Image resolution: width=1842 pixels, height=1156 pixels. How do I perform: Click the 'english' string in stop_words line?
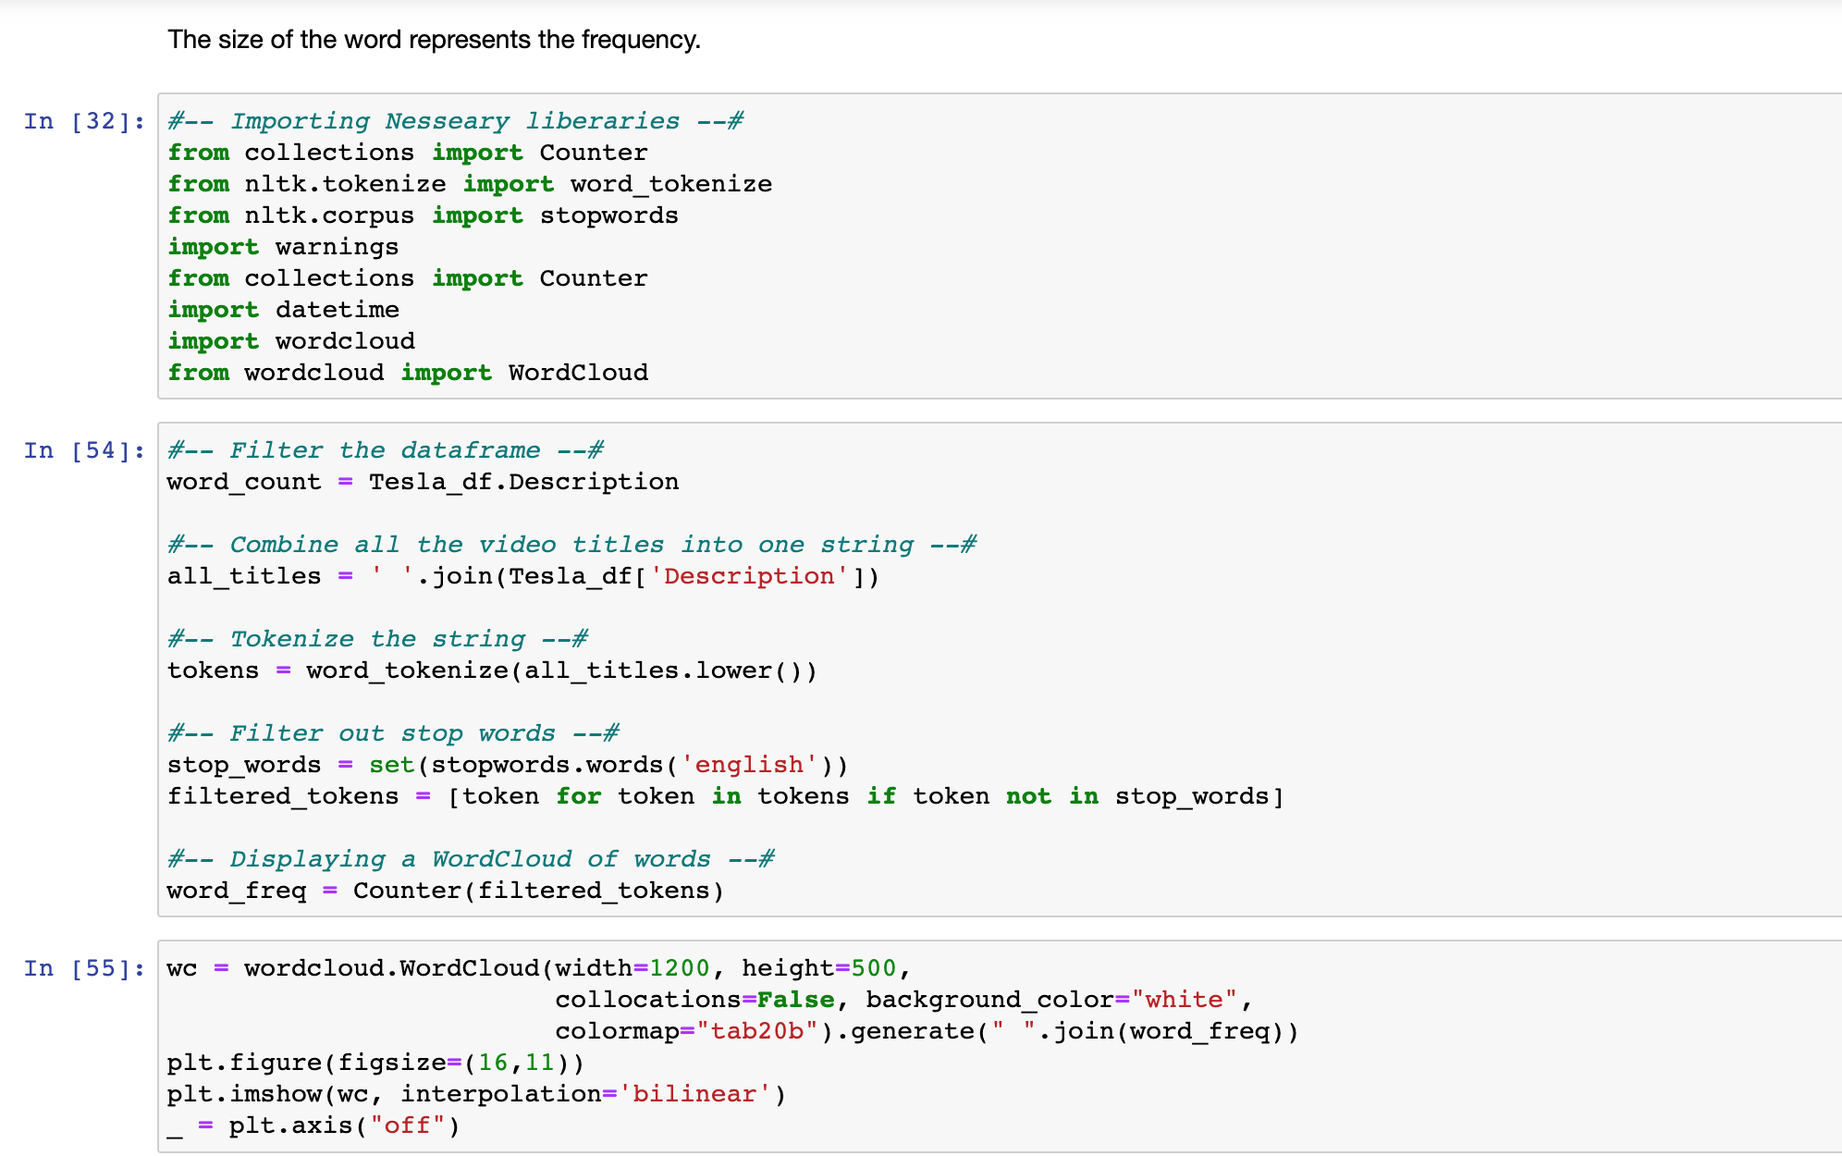(748, 765)
